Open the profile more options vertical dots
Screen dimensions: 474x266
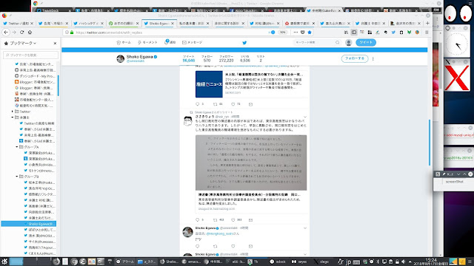[x=373, y=59]
